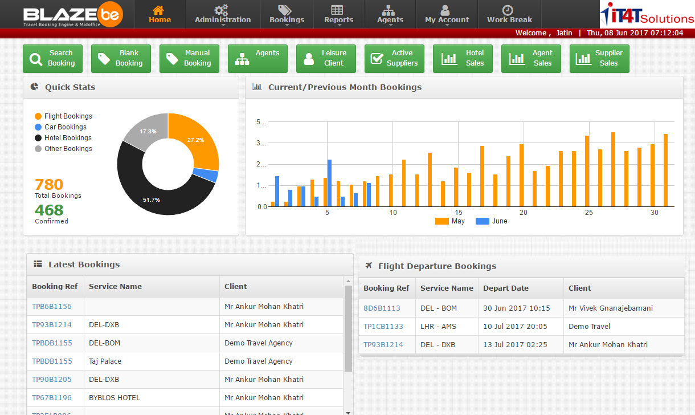The image size is (695, 415).
Task: Click the scroll down arrow in Latest Bookings
Action: (x=348, y=412)
